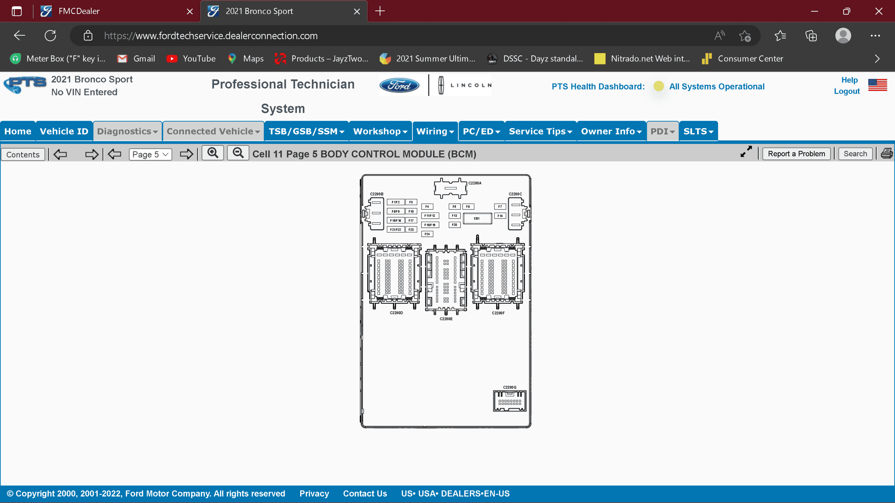Screen dimensions: 895x503
Task: Click the Logout link
Action: tap(847, 91)
